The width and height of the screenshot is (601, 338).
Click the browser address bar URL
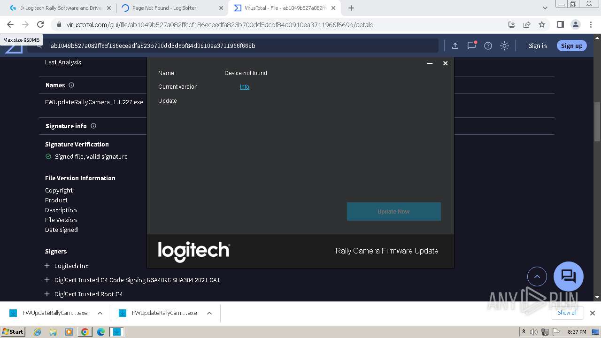click(220, 25)
